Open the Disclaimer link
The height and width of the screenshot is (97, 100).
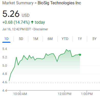tap(41, 29)
